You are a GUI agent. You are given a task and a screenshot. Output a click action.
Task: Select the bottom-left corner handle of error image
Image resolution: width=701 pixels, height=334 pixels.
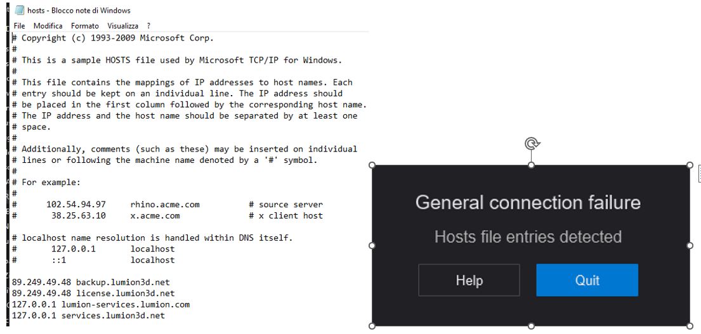coord(372,326)
